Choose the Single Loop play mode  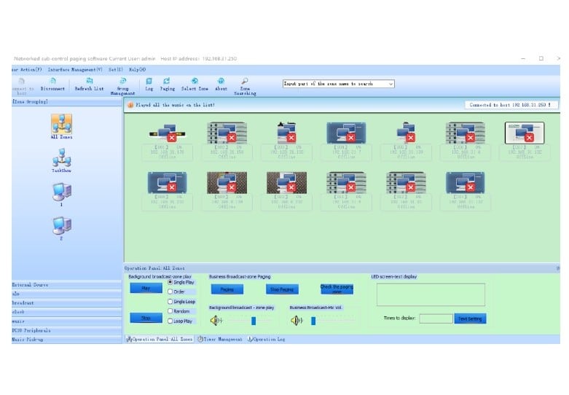171,301
